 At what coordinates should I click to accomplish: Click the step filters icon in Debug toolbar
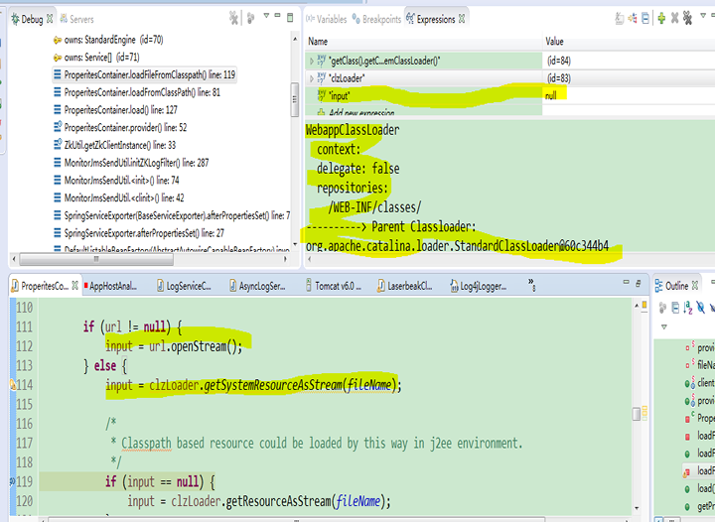(x=250, y=18)
